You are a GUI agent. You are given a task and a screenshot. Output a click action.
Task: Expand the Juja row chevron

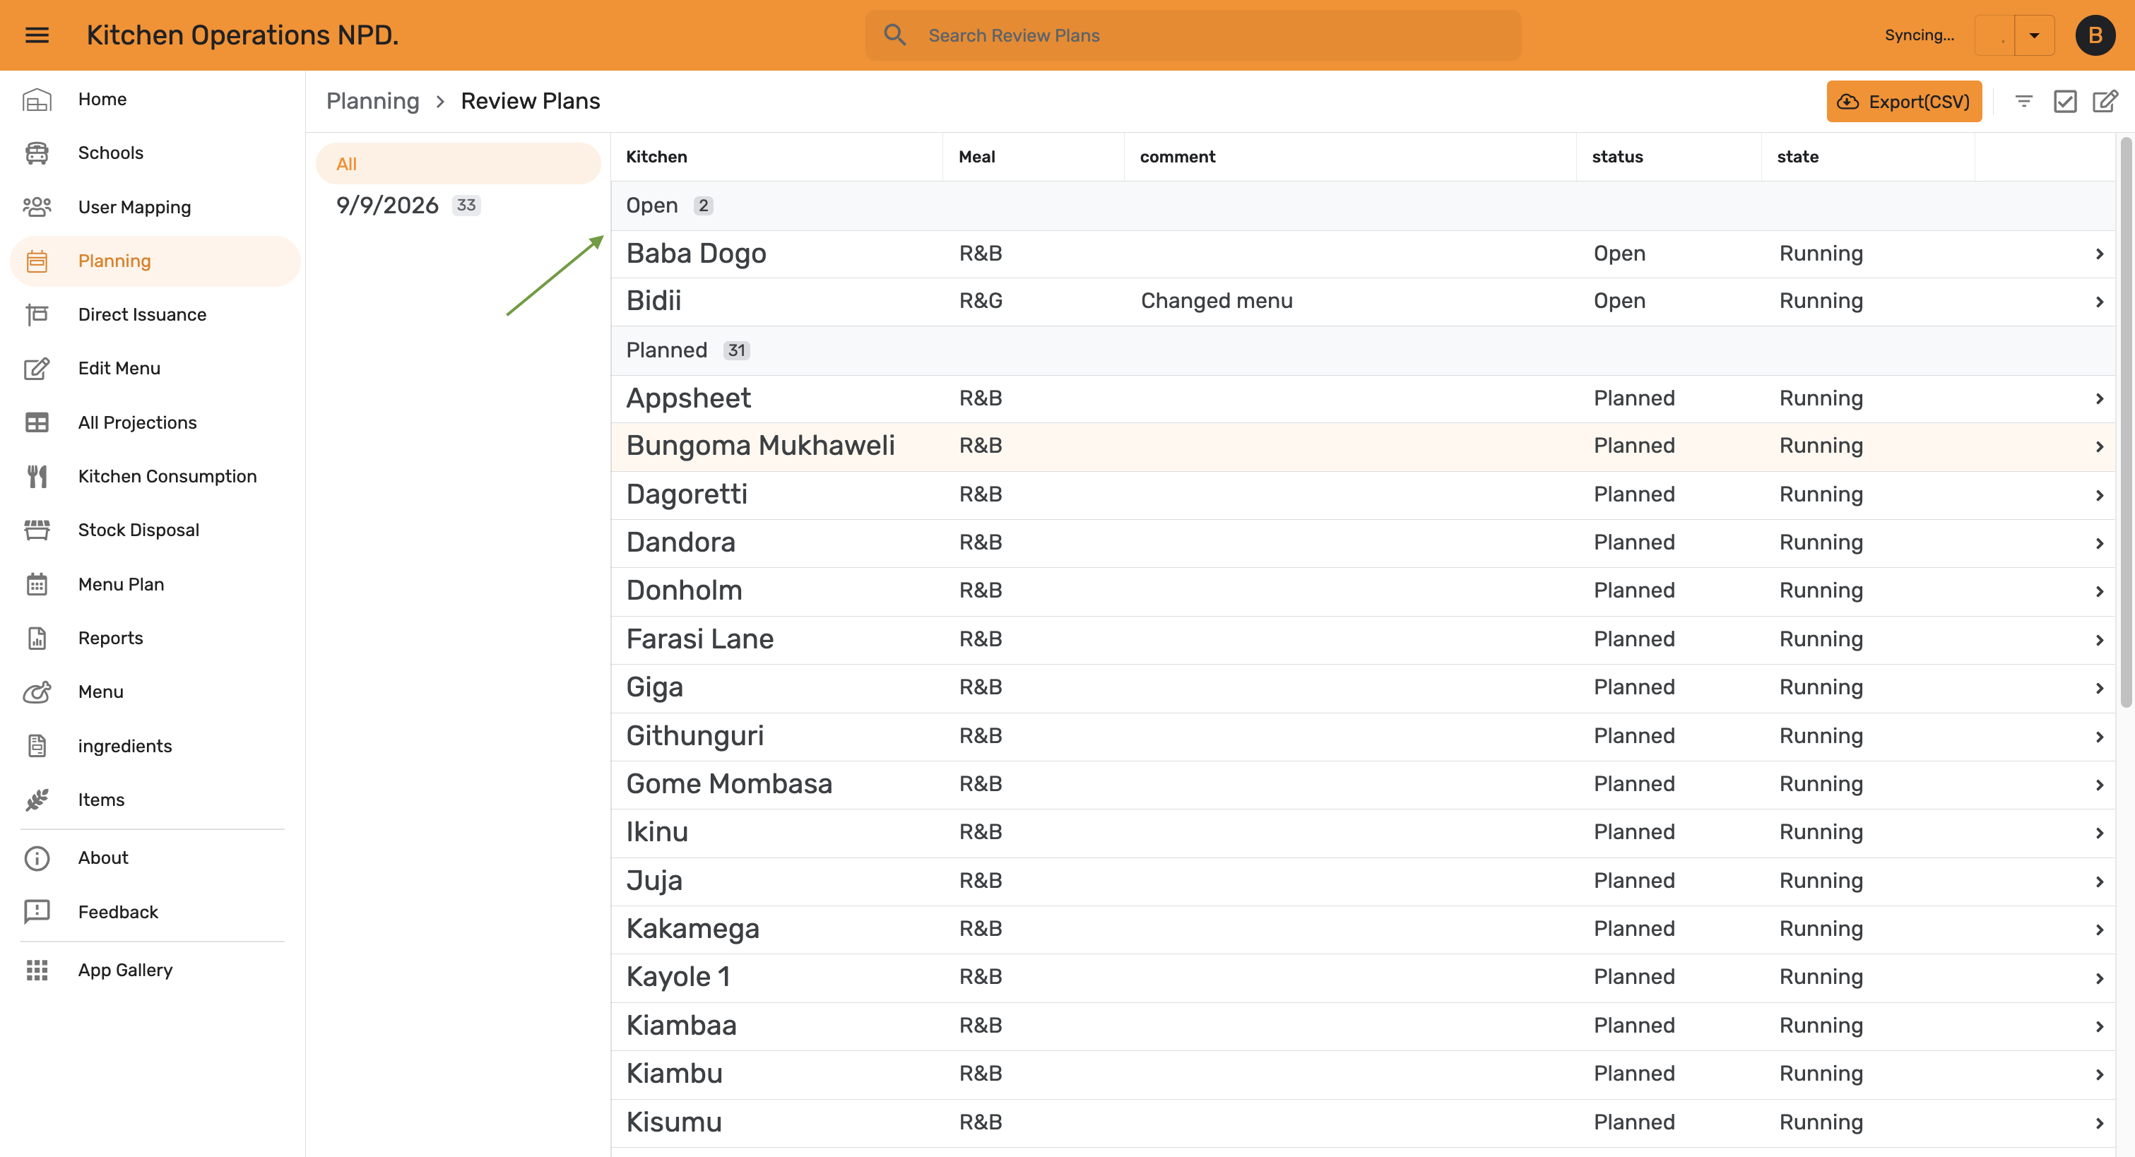coord(2100,882)
